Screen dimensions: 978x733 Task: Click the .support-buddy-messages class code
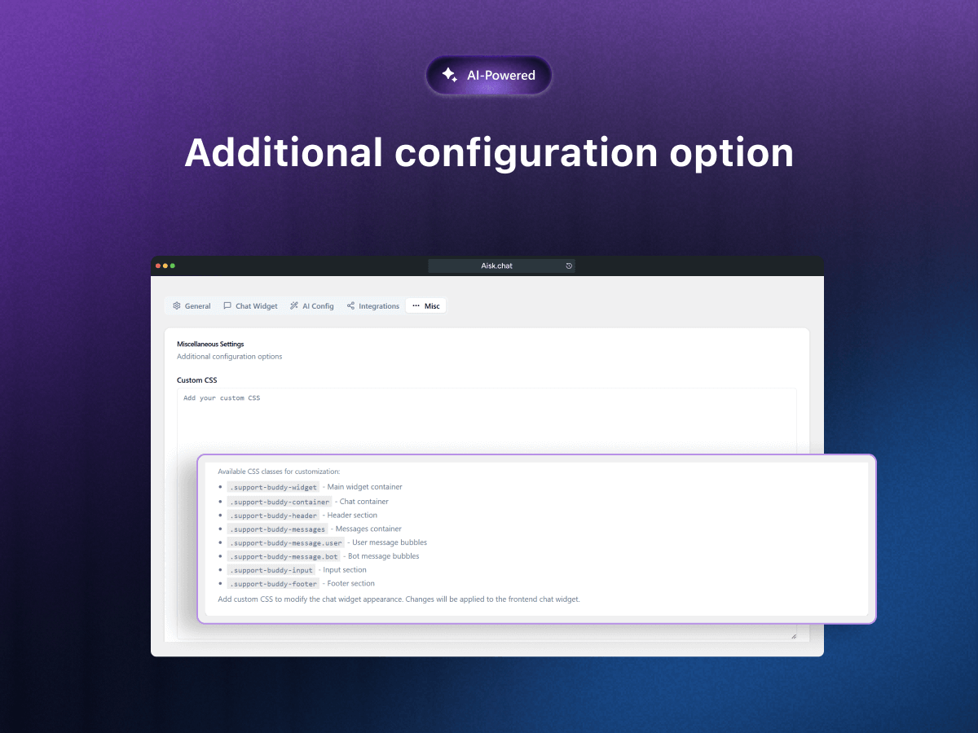[277, 529]
